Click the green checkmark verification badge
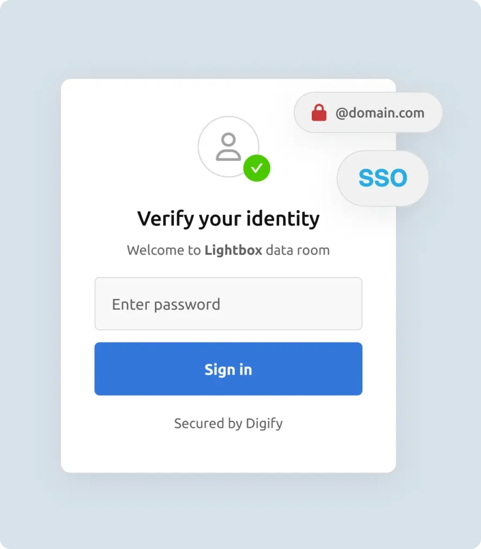 (257, 168)
